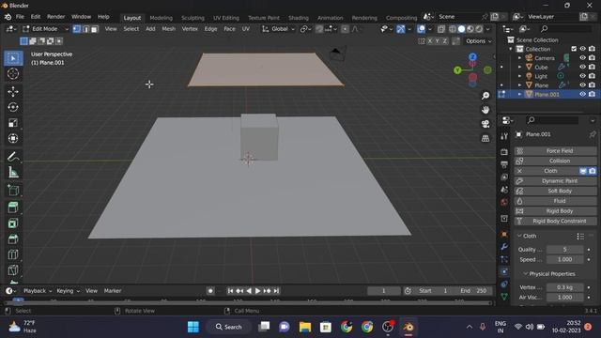The width and height of the screenshot is (601, 338).
Task: Select the Bevel tool
Action: tap(13, 239)
